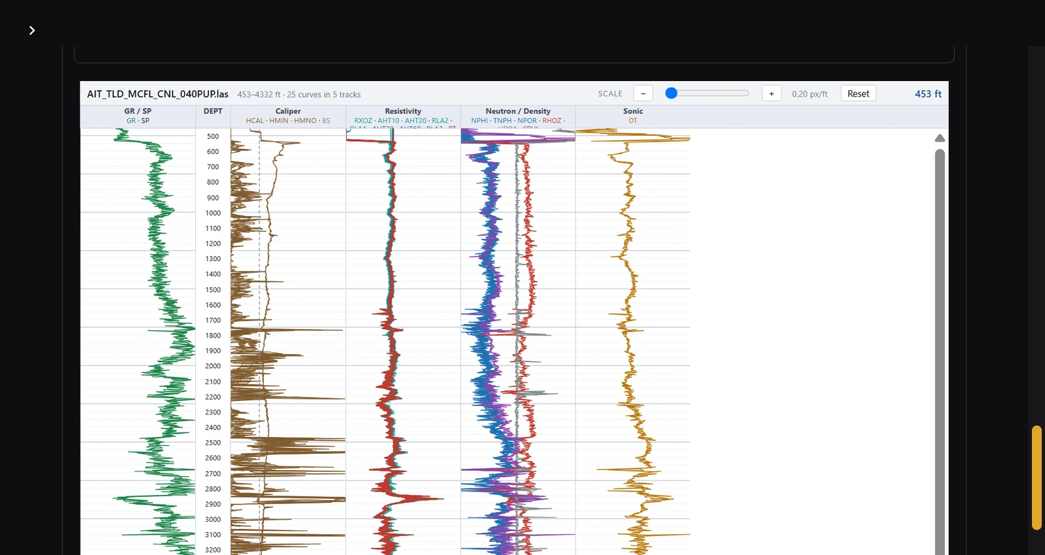Click depth label 3000
Image resolution: width=1045 pixels, height=555 pixels.
click(213, 520)
